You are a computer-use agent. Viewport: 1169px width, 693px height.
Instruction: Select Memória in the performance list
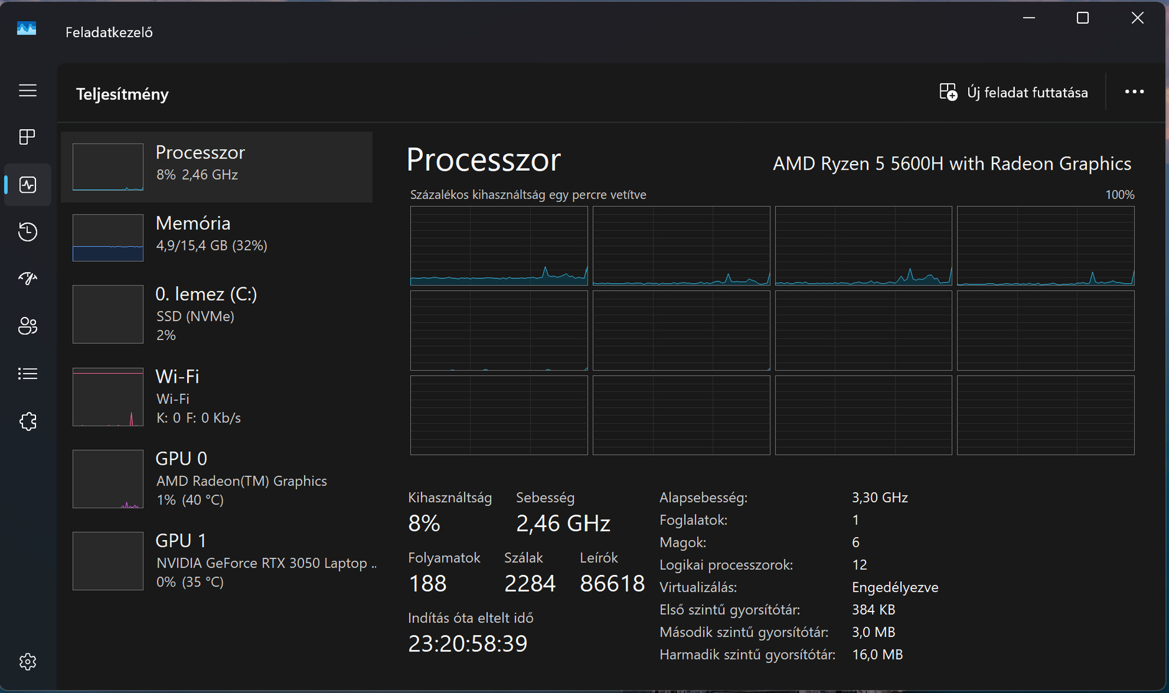[x=216, y=237]
